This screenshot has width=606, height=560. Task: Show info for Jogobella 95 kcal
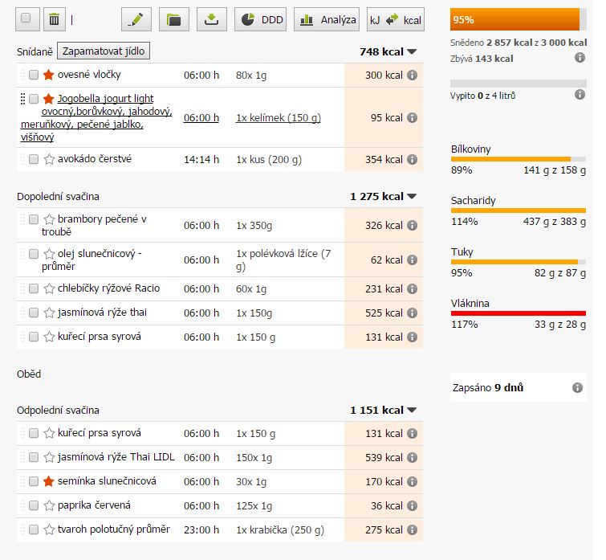point(413,117)
